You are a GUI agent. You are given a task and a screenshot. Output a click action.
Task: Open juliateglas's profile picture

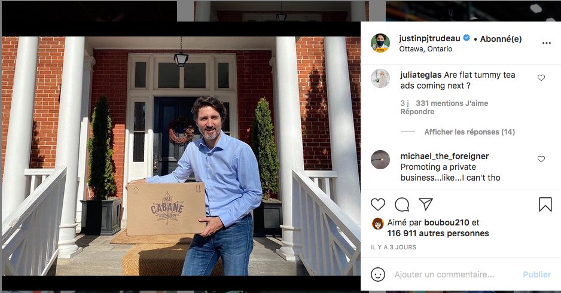coord(380,78)
